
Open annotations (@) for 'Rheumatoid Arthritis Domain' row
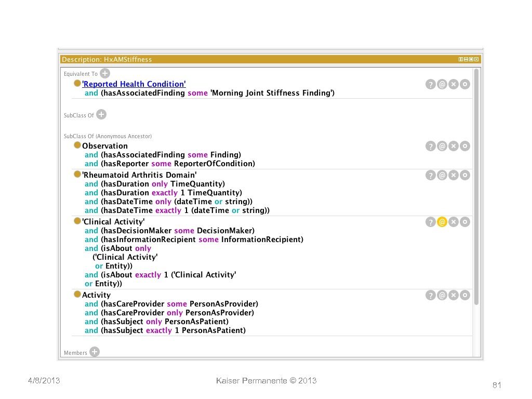[442, 176]
